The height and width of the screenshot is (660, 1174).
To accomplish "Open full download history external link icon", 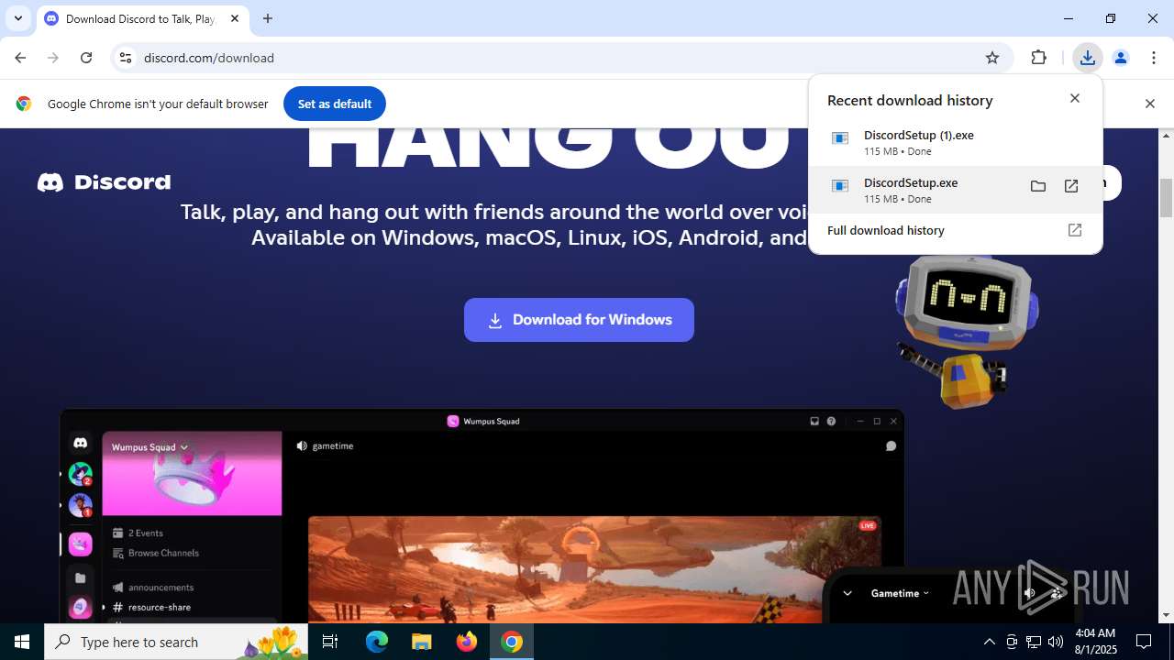I will tap(1075, 230).
